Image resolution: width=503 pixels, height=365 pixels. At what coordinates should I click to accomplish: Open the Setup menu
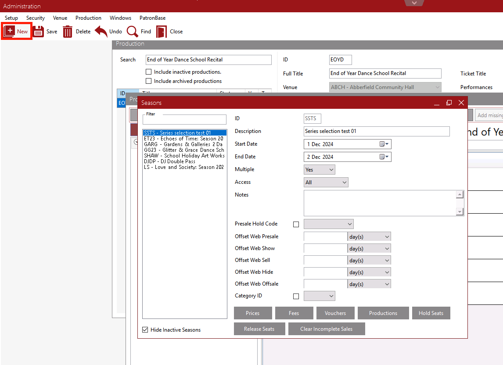11,18
